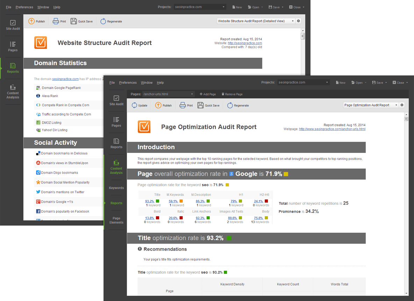Image resolution: width=414 pixels, height=301 pixels.
Task: Open the settings gear beside Website Structure report selector
Action: click(x=299, y=21)
